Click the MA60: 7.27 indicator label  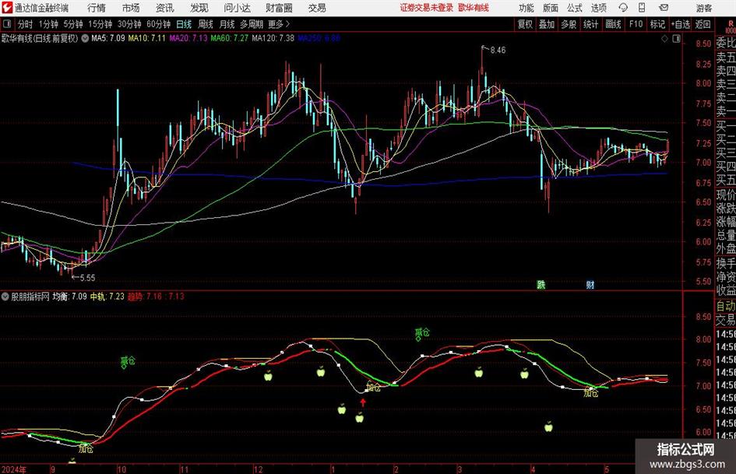tap(230, 38)
